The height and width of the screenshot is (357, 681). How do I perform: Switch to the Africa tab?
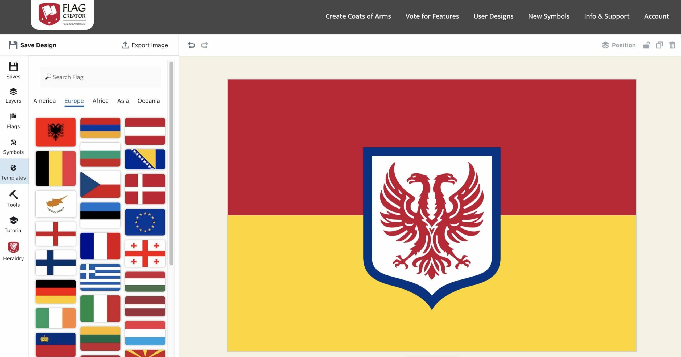101,101
